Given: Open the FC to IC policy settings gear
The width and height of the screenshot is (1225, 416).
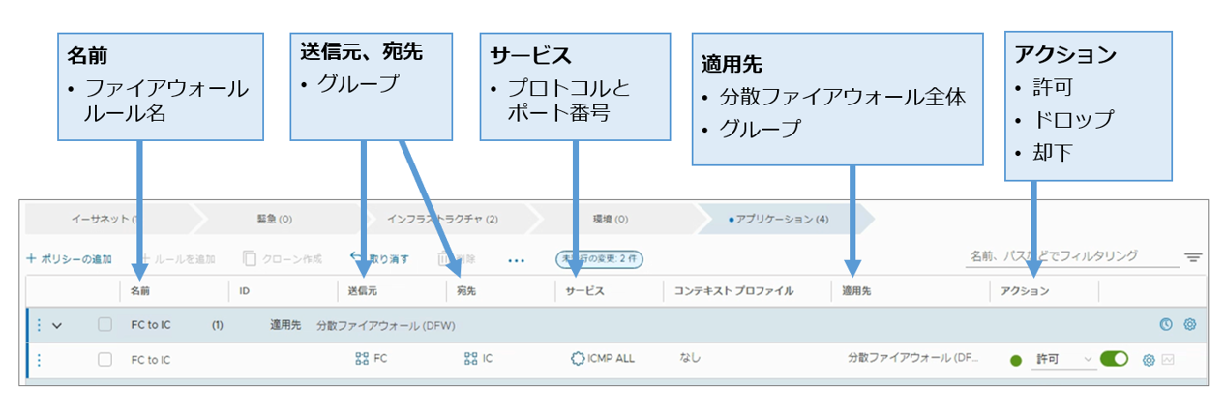Looking at the screenshot, I should click(1190, 325).
